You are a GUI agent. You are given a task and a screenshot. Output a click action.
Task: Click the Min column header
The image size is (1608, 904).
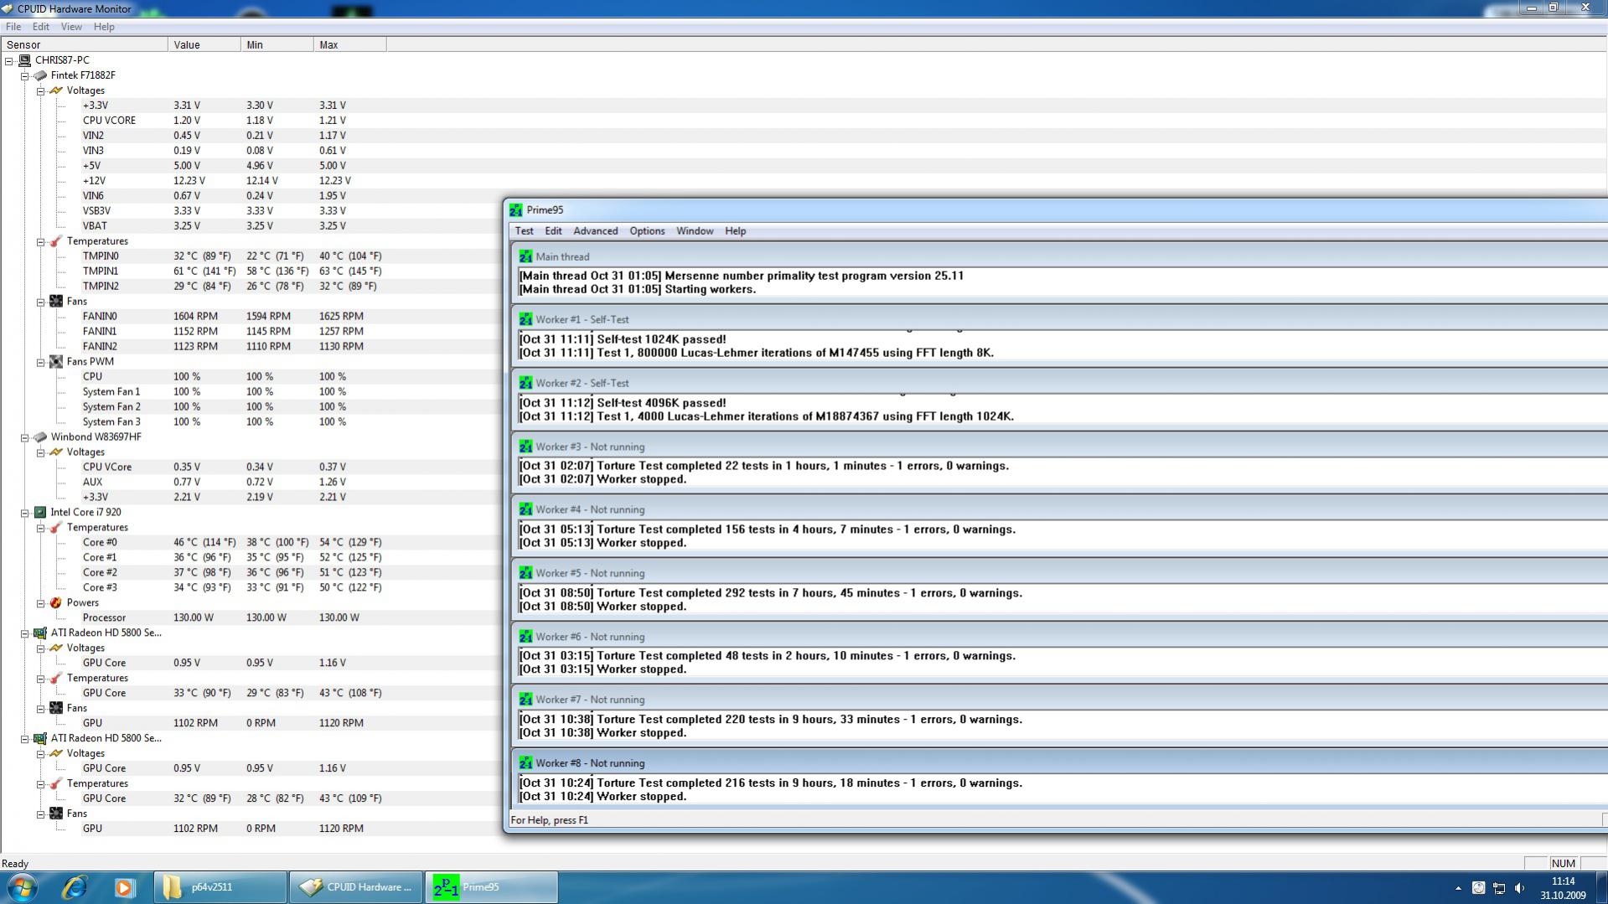pos(277,45)
